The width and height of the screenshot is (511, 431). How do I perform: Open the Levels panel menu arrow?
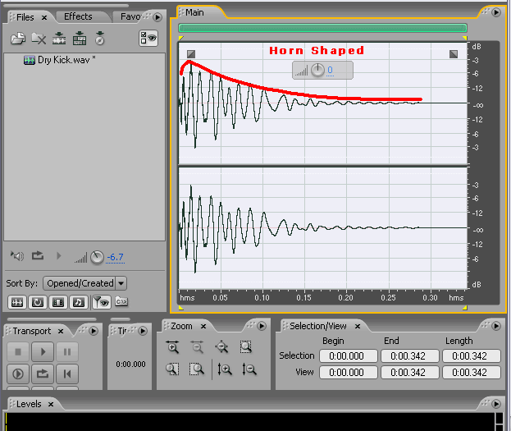tap(496, 404)
